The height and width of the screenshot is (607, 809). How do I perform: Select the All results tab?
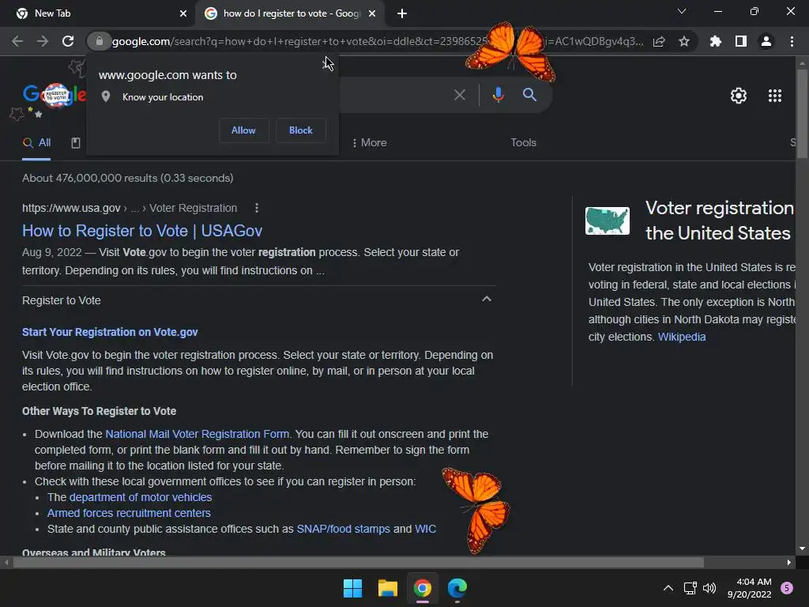36,143
